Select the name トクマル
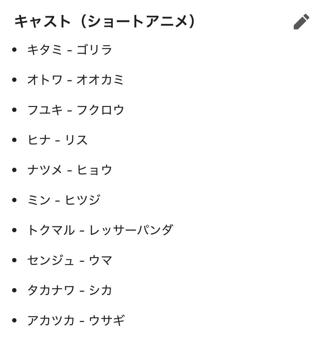Screen dimensions: 324x341 (51, 230)
